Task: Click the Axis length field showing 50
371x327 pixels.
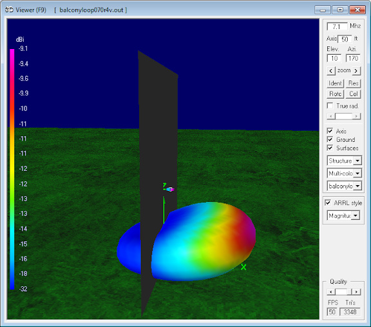Action: (x=345, y=39)
